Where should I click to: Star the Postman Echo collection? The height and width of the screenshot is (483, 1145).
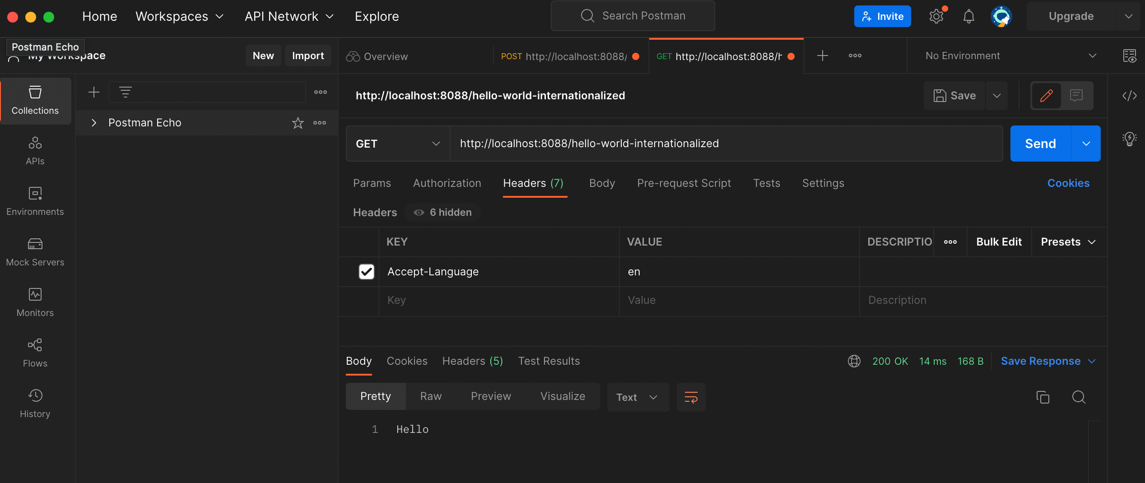(298, 123)
